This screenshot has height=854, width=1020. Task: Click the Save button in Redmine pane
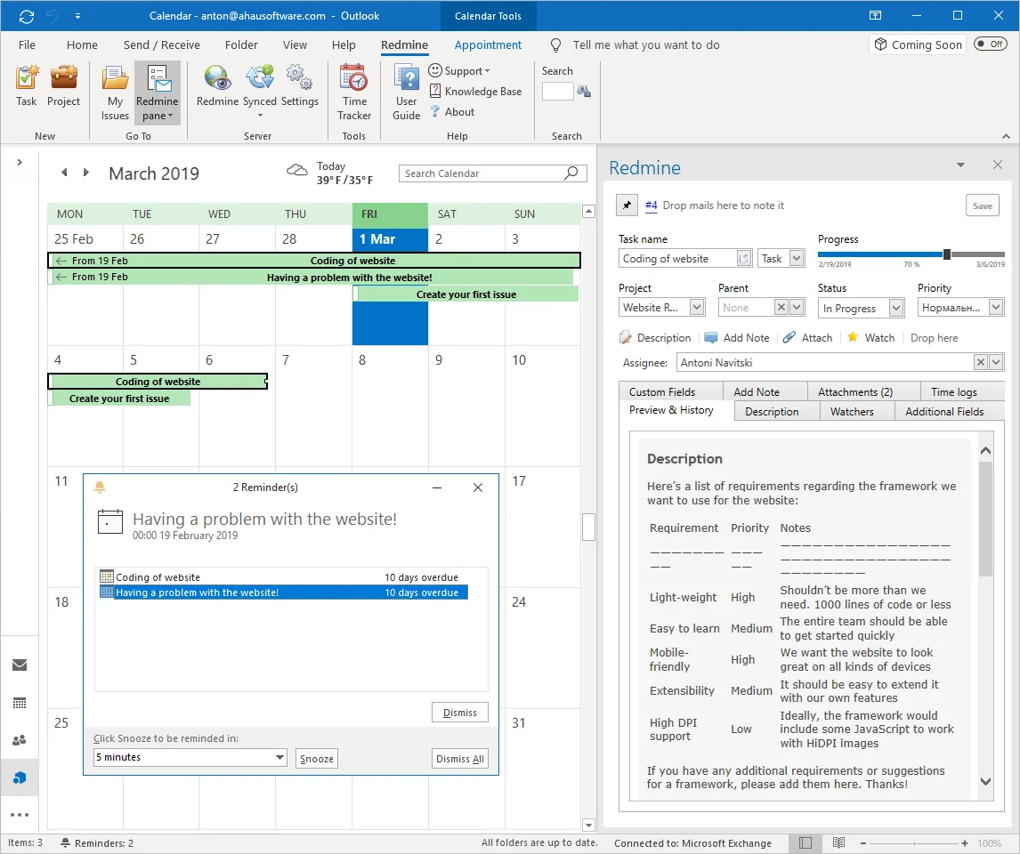click(982, 206)
